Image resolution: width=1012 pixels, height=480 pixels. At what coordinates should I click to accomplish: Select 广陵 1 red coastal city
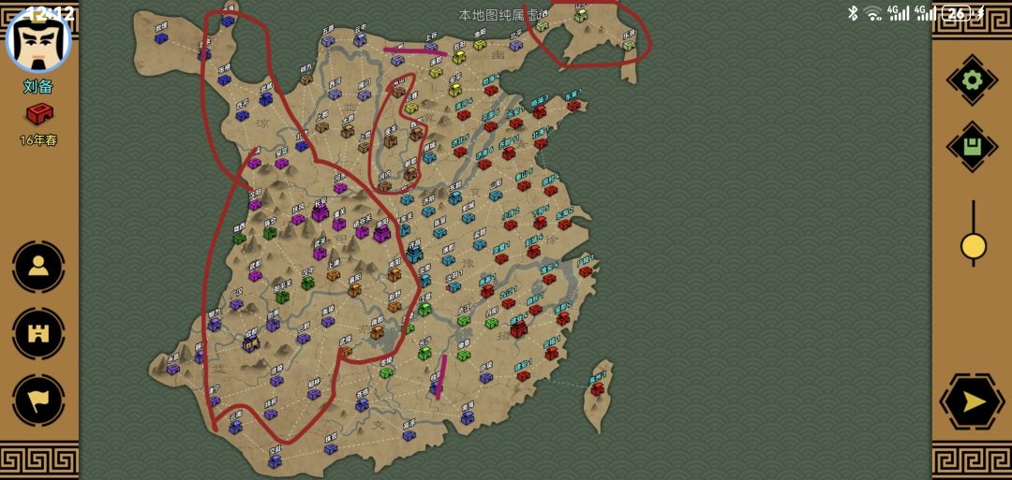[586, 271]
